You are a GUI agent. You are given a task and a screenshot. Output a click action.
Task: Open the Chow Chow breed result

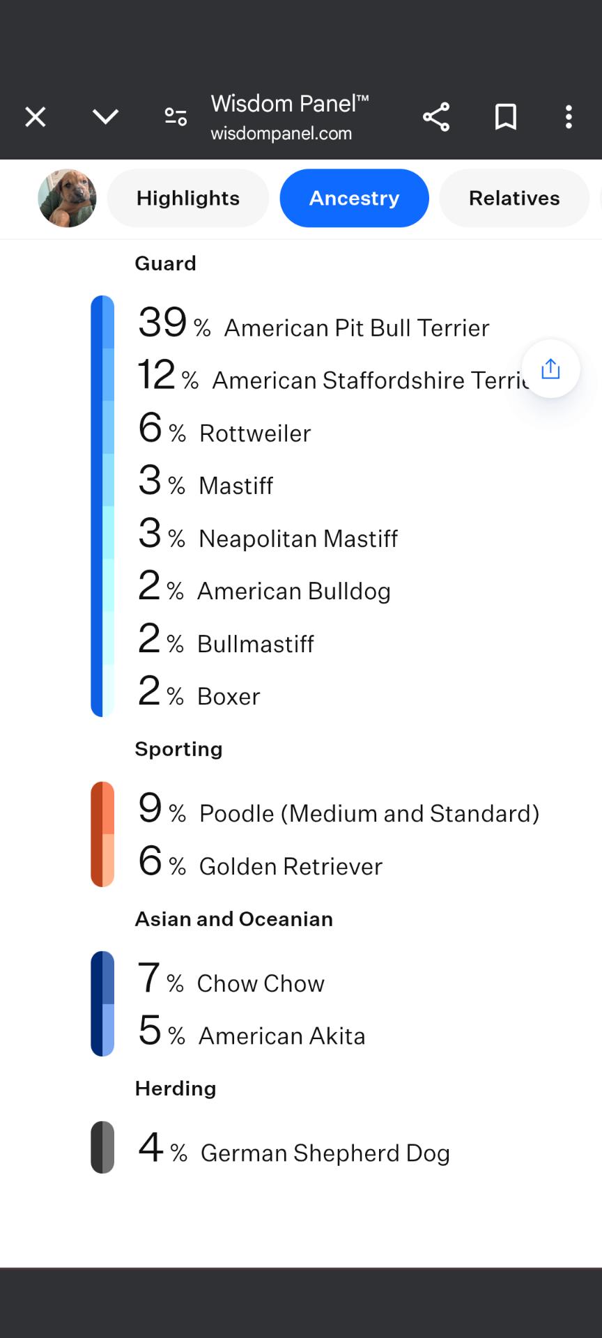click(260, 983)
